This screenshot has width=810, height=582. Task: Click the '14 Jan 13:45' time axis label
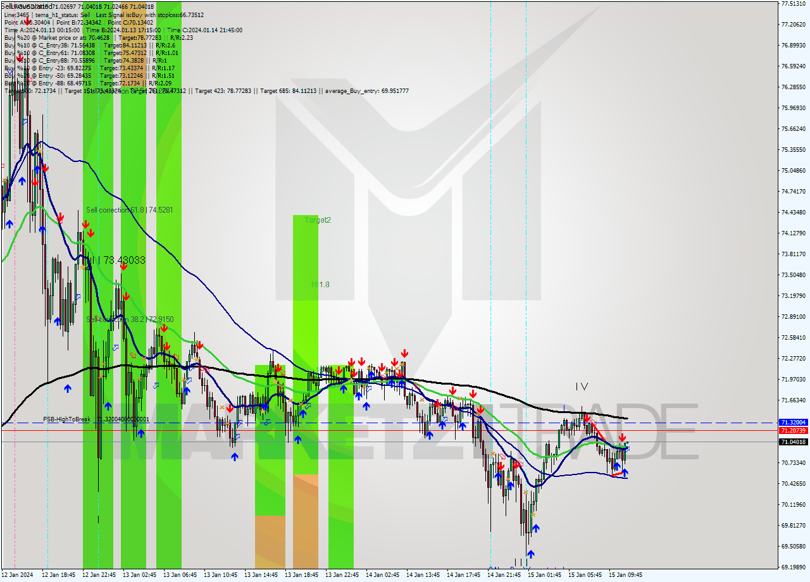point(423,575)
